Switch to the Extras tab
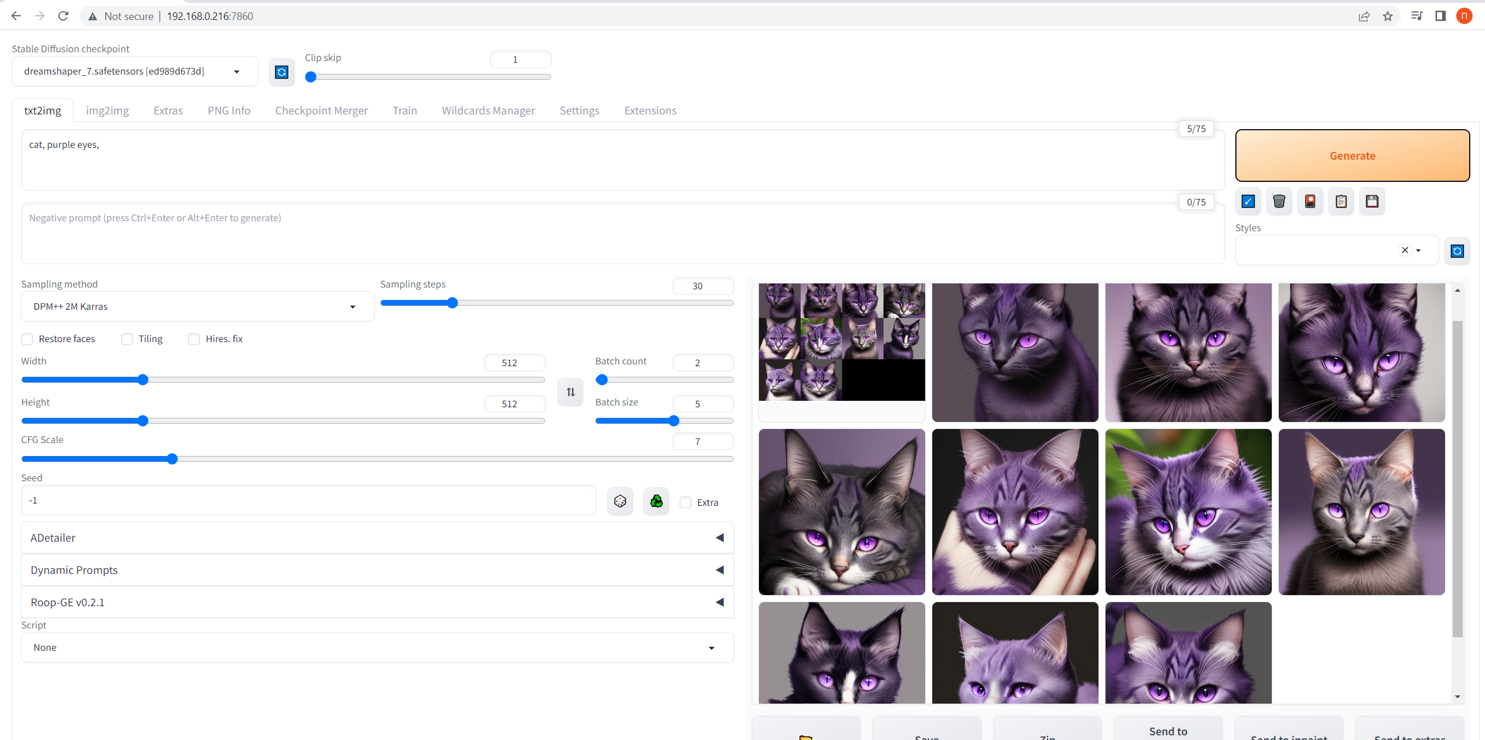1485x740 pixels. 168,110
